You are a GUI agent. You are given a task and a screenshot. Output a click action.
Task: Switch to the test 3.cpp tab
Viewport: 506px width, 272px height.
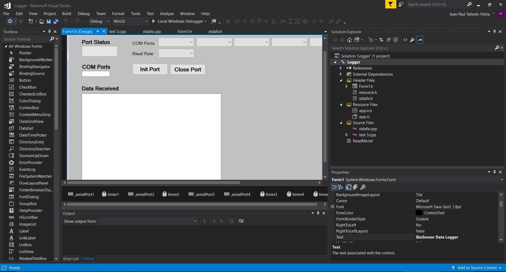coord(118,32)
